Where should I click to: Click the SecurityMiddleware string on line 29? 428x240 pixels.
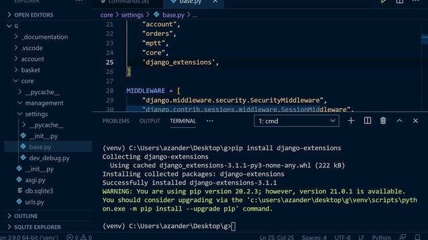(233, 100)
